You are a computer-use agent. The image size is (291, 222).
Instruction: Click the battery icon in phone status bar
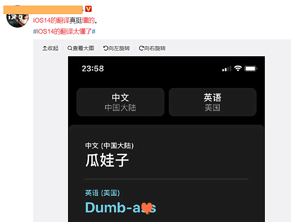click(x=251, y=68)
